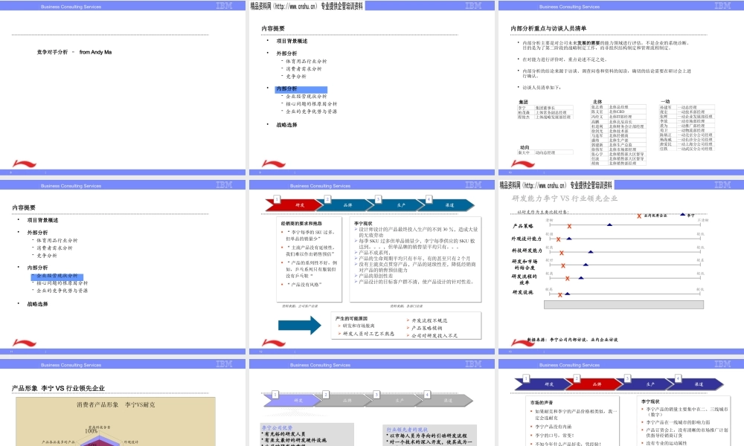Click the 科技研发能力 row label
The height and width of the screenshot is (446, 744).
coord(526,251)
